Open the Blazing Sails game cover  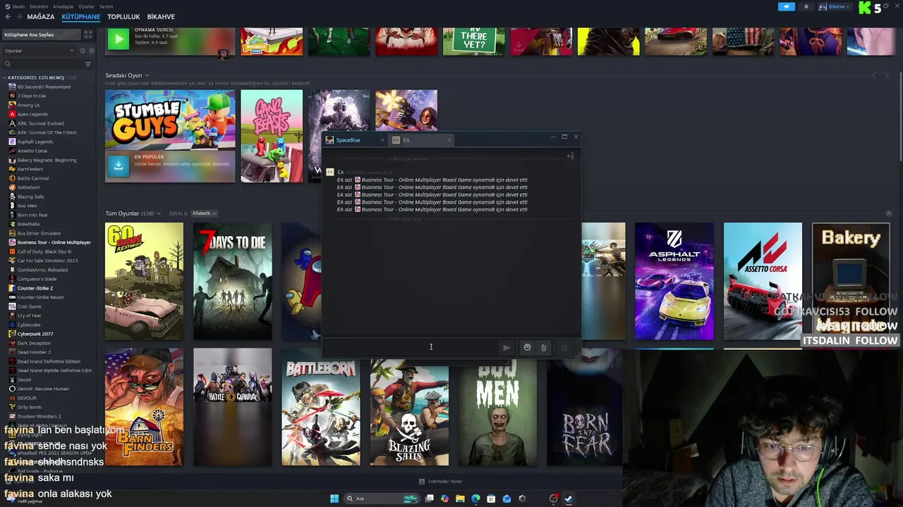[x=409, y=413]
